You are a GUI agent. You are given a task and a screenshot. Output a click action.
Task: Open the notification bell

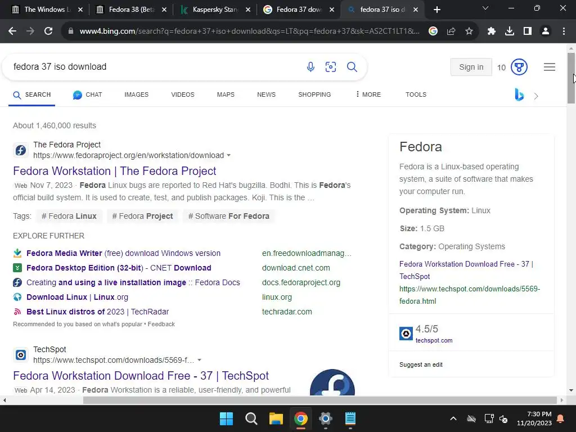[561, 418]
